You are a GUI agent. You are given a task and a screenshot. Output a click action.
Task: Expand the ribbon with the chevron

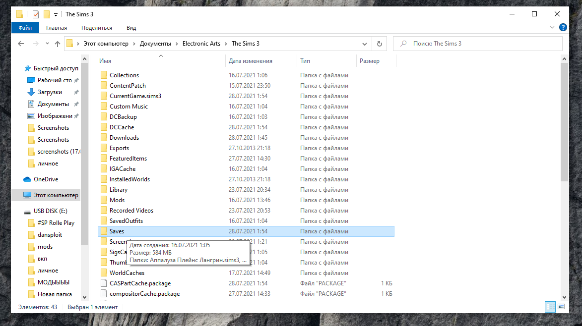552,27
